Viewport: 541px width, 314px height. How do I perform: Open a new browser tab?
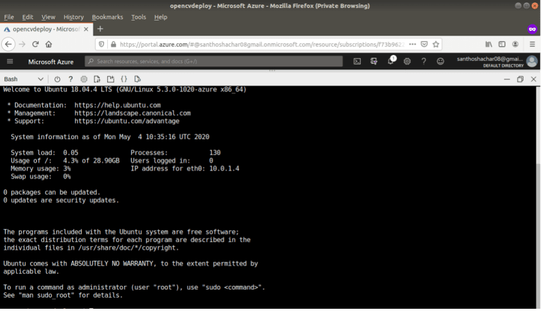(x=100, y=29)
